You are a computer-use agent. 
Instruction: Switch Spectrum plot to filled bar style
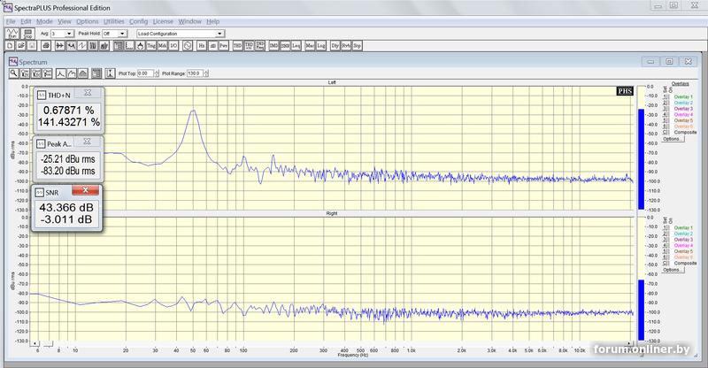[83, 73]
